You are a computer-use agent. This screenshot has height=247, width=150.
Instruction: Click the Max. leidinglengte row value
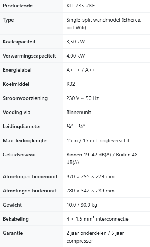point(98,140)
